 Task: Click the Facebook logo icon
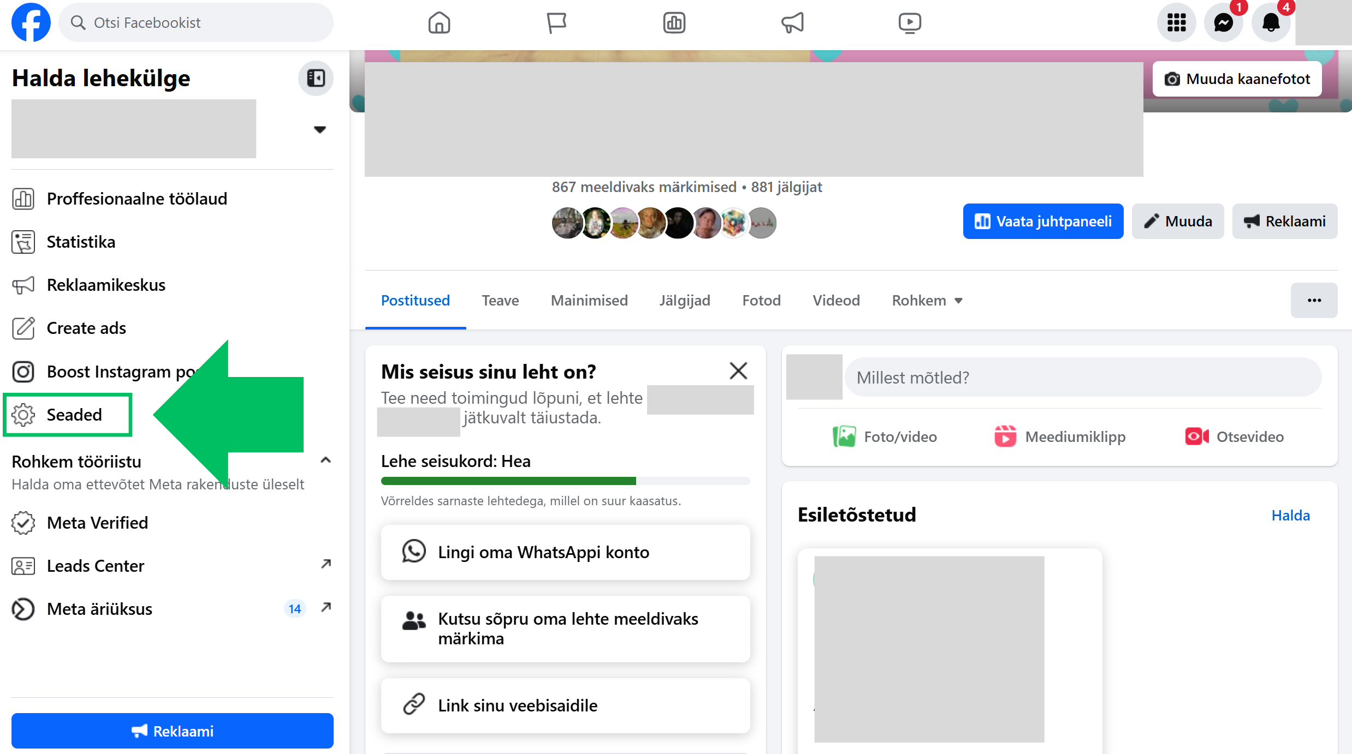tap(31, 22)
